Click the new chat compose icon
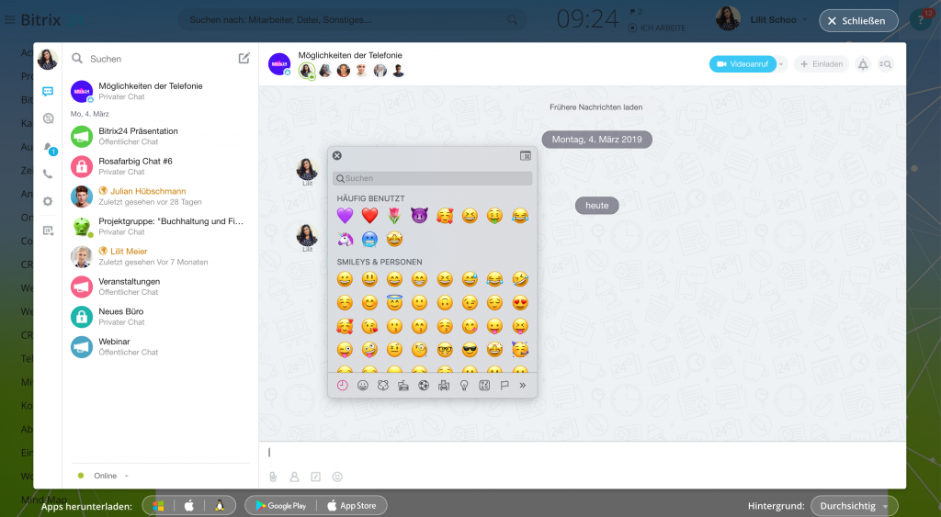 click(244, 58)
